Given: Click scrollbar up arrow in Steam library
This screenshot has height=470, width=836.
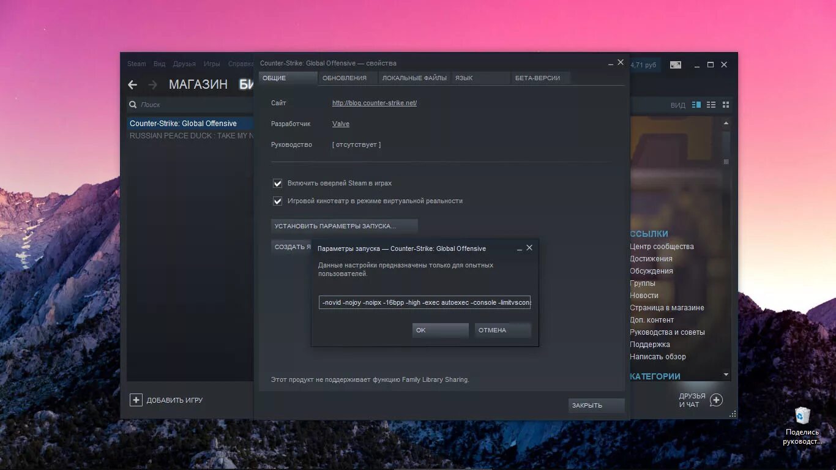Looking at the screenshot, I should [726, 122].
